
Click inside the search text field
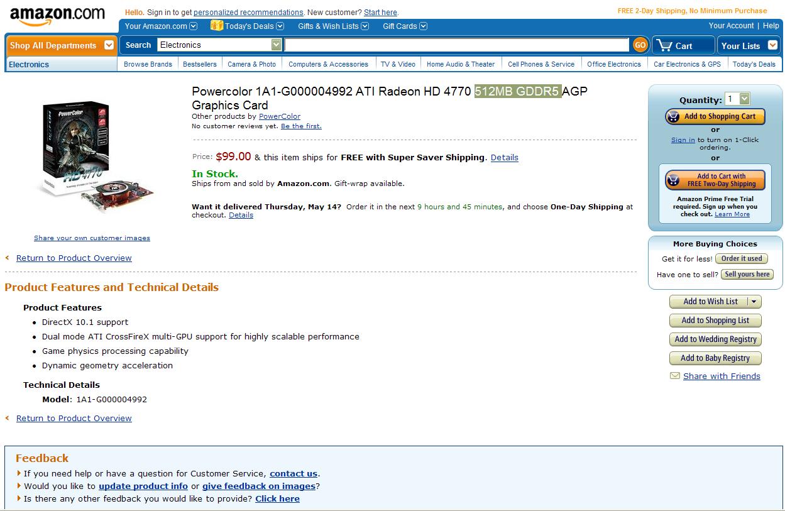457,45
